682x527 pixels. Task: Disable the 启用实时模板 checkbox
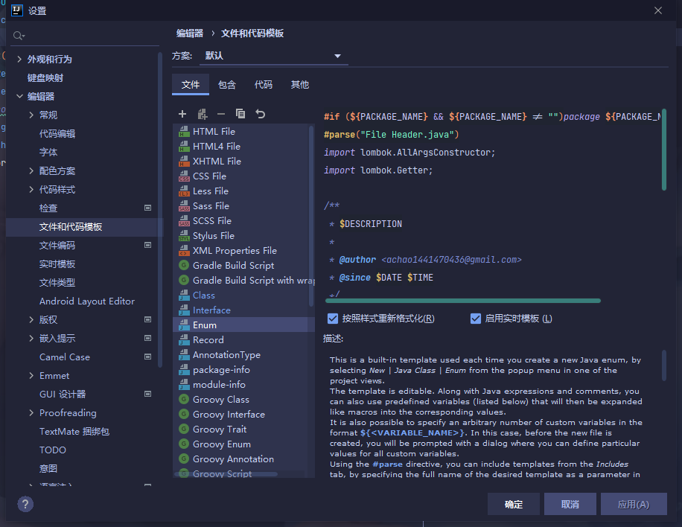pos(476,319)
